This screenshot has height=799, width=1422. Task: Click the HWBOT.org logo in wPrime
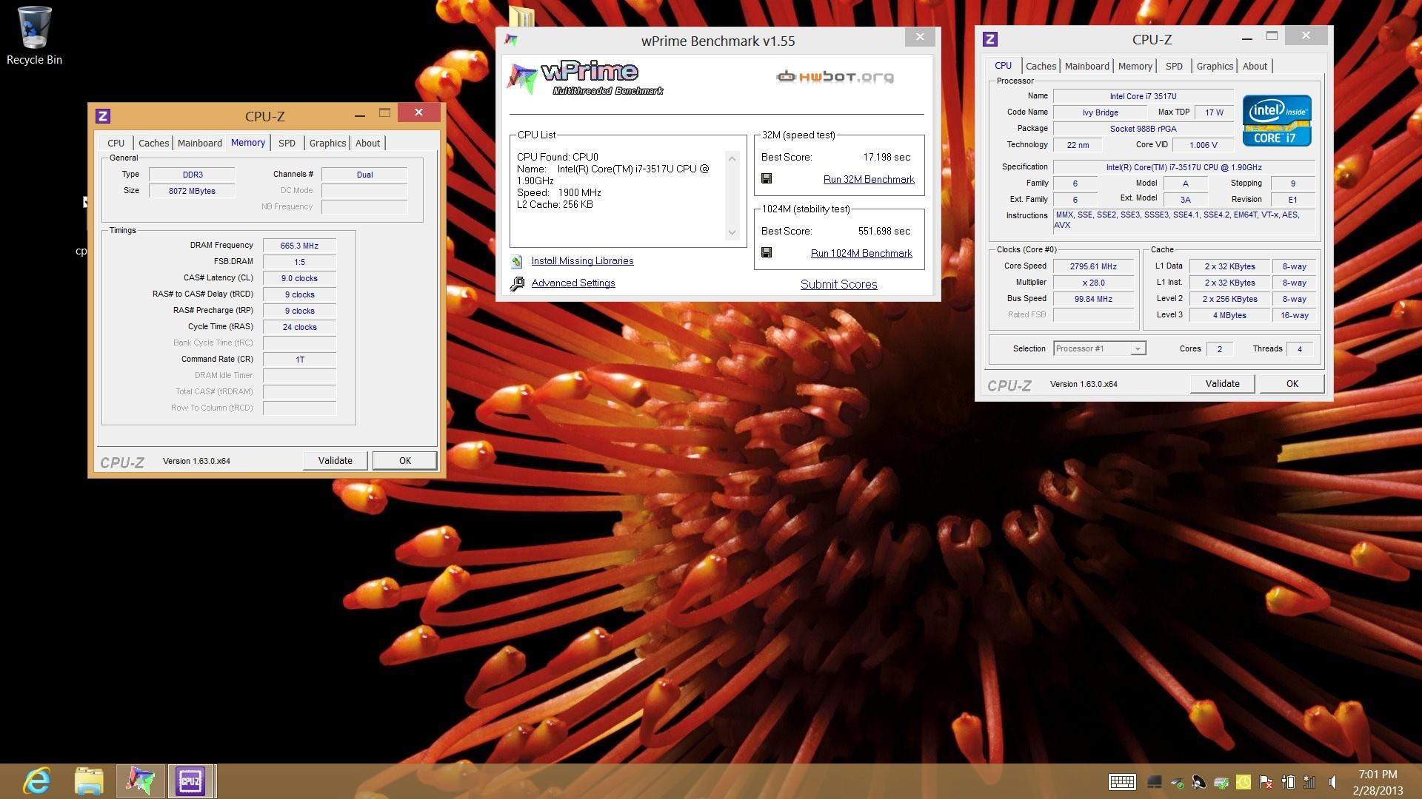pyautogui.click(x=835, y=76)
